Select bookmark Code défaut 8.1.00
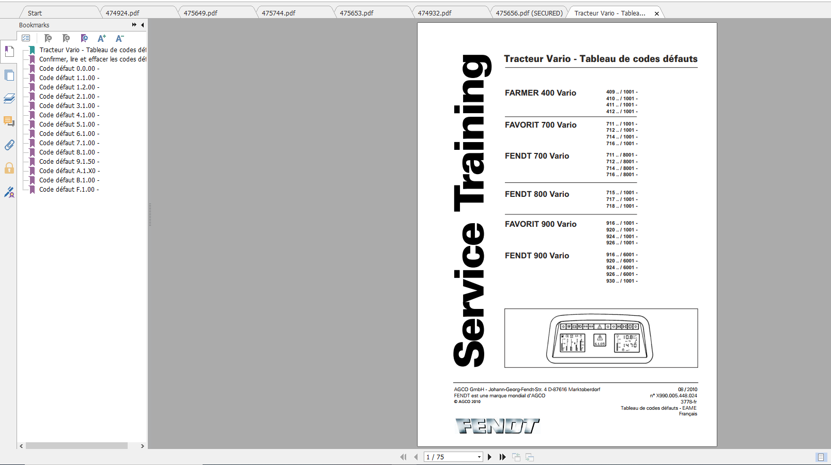Image resolution: width=831 pixels, height=465 pixels. pos(69,152)
